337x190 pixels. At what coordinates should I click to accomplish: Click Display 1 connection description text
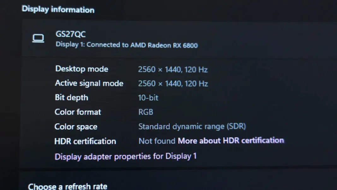pyautogui.click(x=126, y=45)
